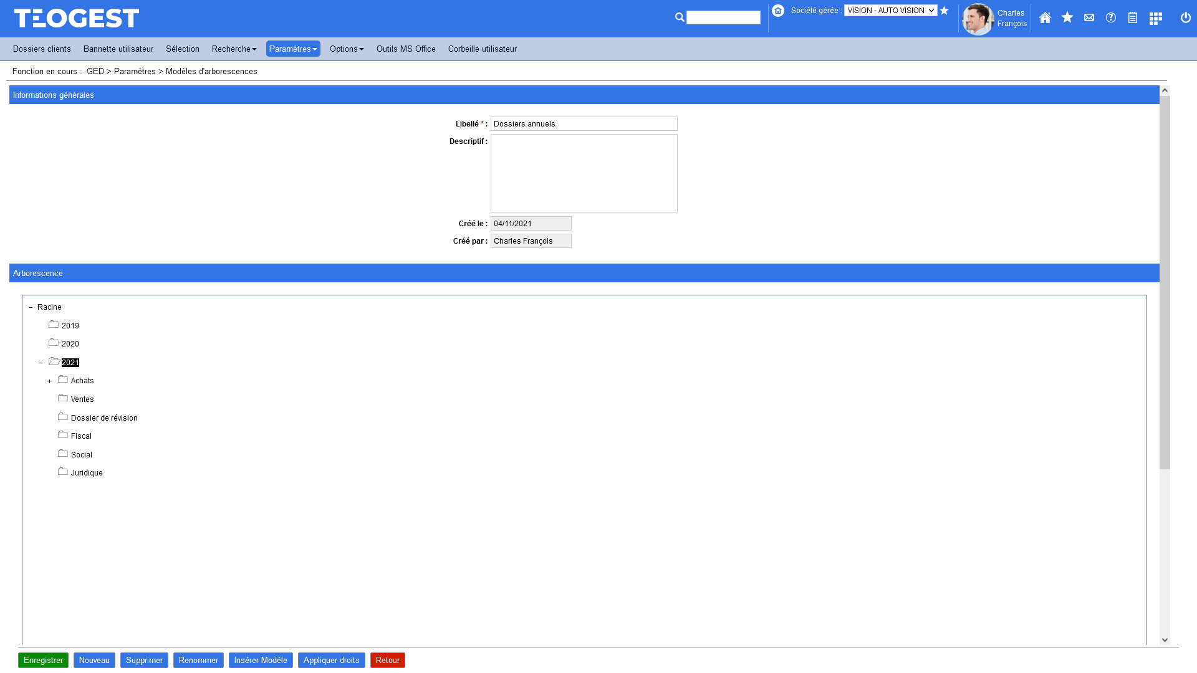Open favorites from the large star icon
The height and width of the screenshot is (673, 1197).
[1067, 17]
